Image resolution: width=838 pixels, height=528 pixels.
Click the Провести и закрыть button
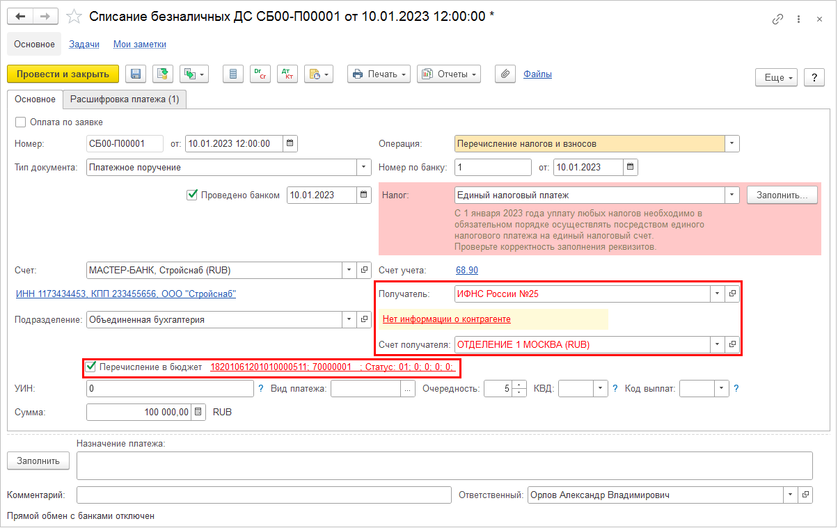(x=63, y=74)
